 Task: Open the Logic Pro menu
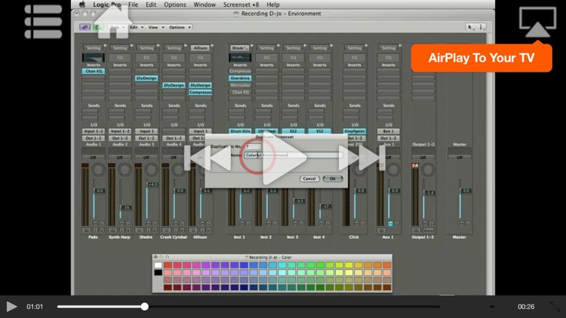coord(107,5)
